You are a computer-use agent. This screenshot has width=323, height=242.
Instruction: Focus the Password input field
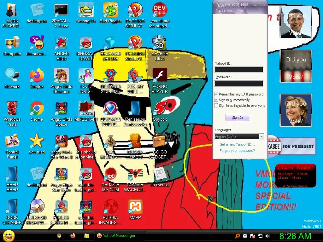(x=239, y=83)
